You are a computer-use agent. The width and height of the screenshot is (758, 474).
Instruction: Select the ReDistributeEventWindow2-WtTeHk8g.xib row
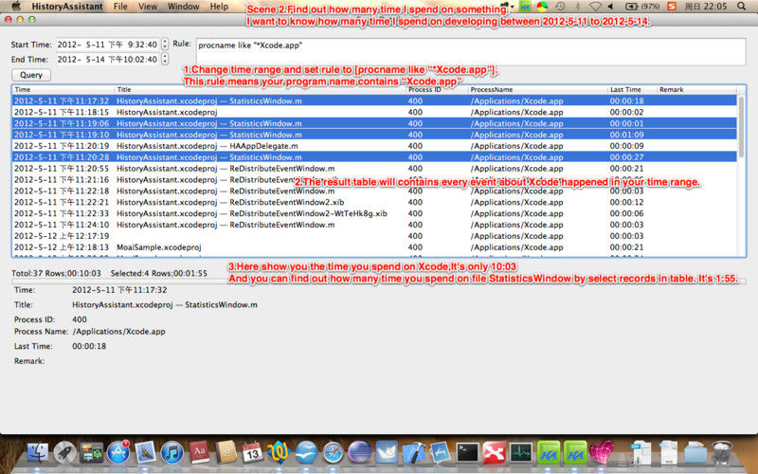(374, 213)
